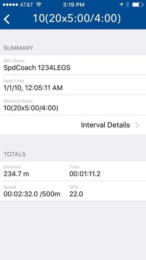
Task: Tap the Distance value 234.7 m
Action: (x=16, y=174)
